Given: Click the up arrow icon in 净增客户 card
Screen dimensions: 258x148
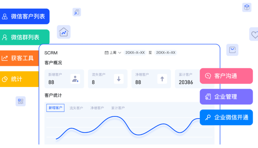Looking at the screenshot, I should 162,79.
